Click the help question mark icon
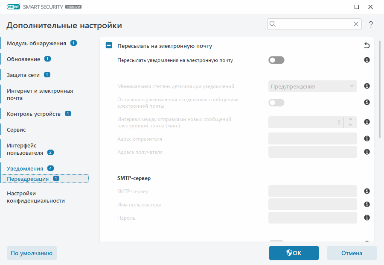 [x=370, y=25]
